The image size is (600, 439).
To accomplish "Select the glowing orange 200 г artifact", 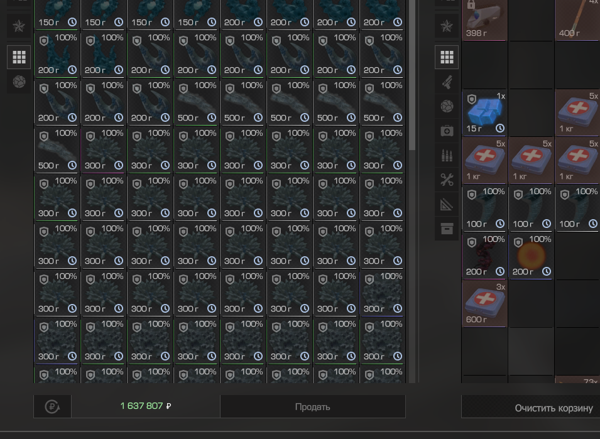I will (x=531, y=256).
